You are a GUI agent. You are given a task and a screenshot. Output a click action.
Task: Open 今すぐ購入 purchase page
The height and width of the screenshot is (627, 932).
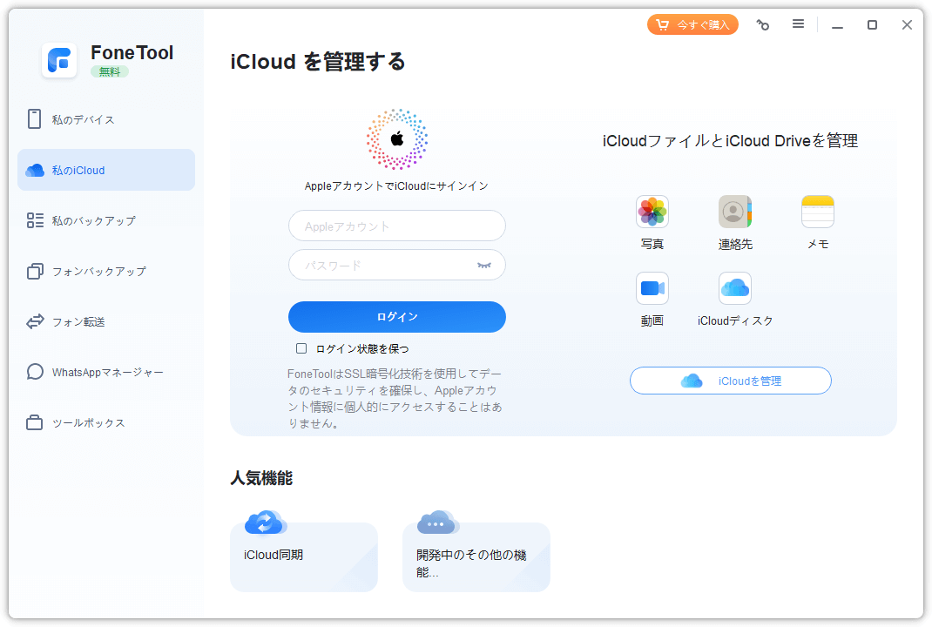[x=692, y=24]
